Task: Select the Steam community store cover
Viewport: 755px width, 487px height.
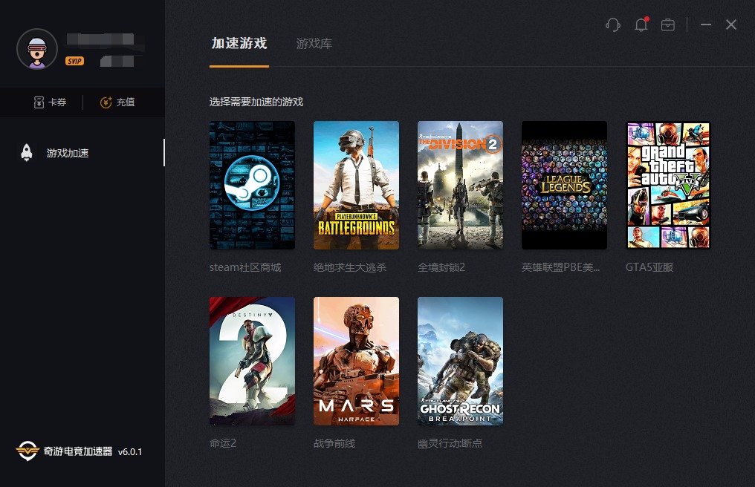Action: point(253,186)
